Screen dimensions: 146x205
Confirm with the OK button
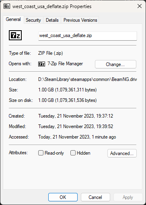[x=63, y=197]
